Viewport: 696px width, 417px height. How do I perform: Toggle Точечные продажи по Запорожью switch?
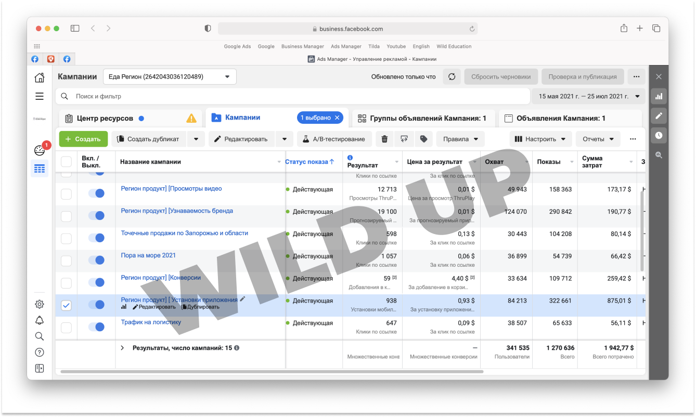pyautogui.click(x=96, y=238)
